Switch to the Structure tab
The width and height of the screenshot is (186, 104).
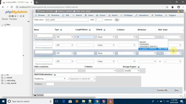[x=53, y=15]
